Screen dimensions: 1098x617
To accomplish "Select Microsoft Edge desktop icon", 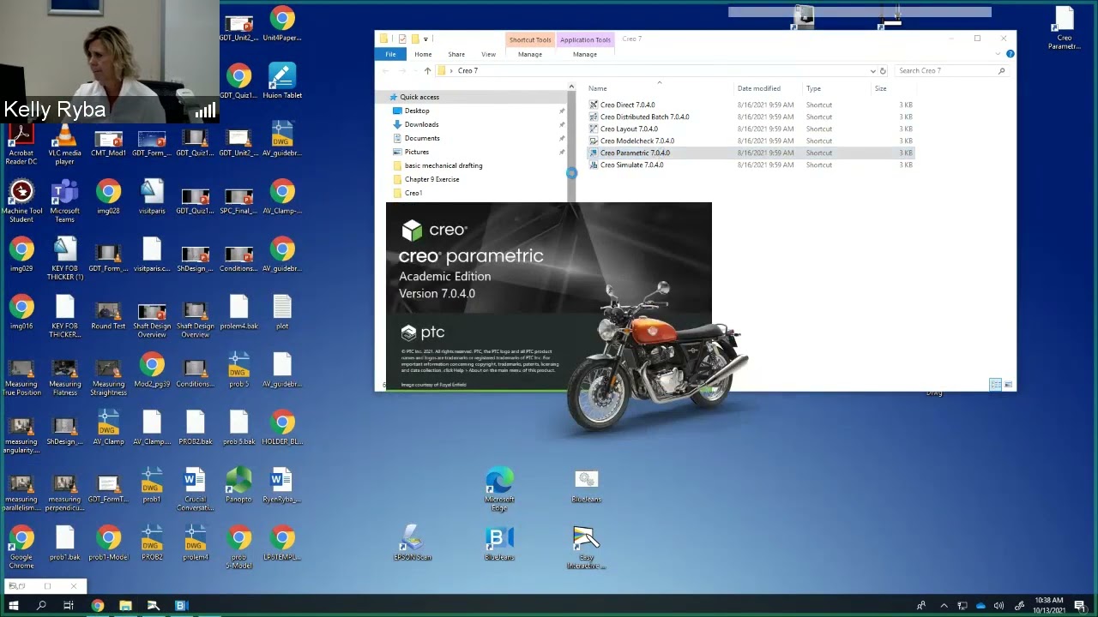I will pos(499,490).
